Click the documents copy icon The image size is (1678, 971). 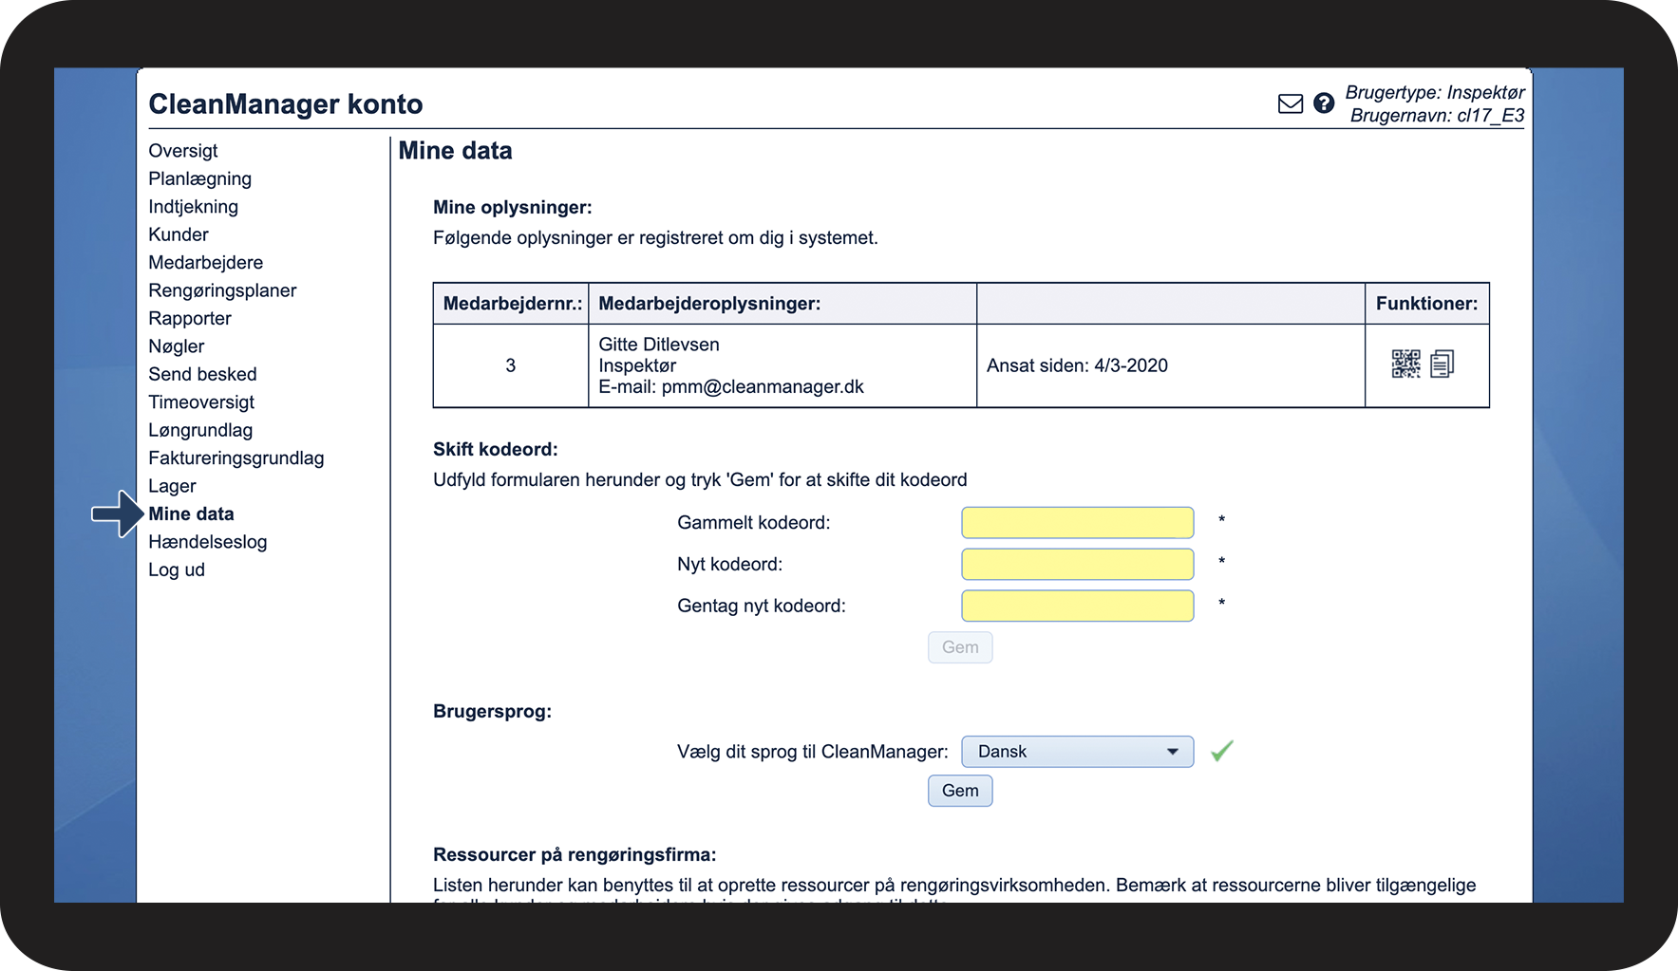coord(1442,364)
